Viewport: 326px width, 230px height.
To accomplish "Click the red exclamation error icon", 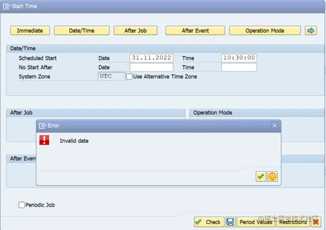I will click(x=44, y=140).
